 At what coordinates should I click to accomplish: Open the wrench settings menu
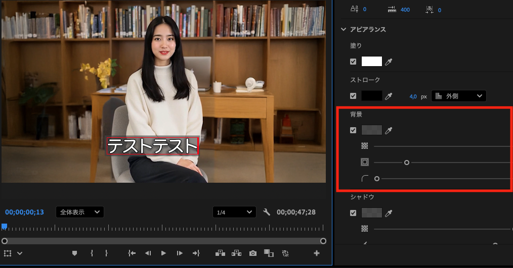[267, 212]
